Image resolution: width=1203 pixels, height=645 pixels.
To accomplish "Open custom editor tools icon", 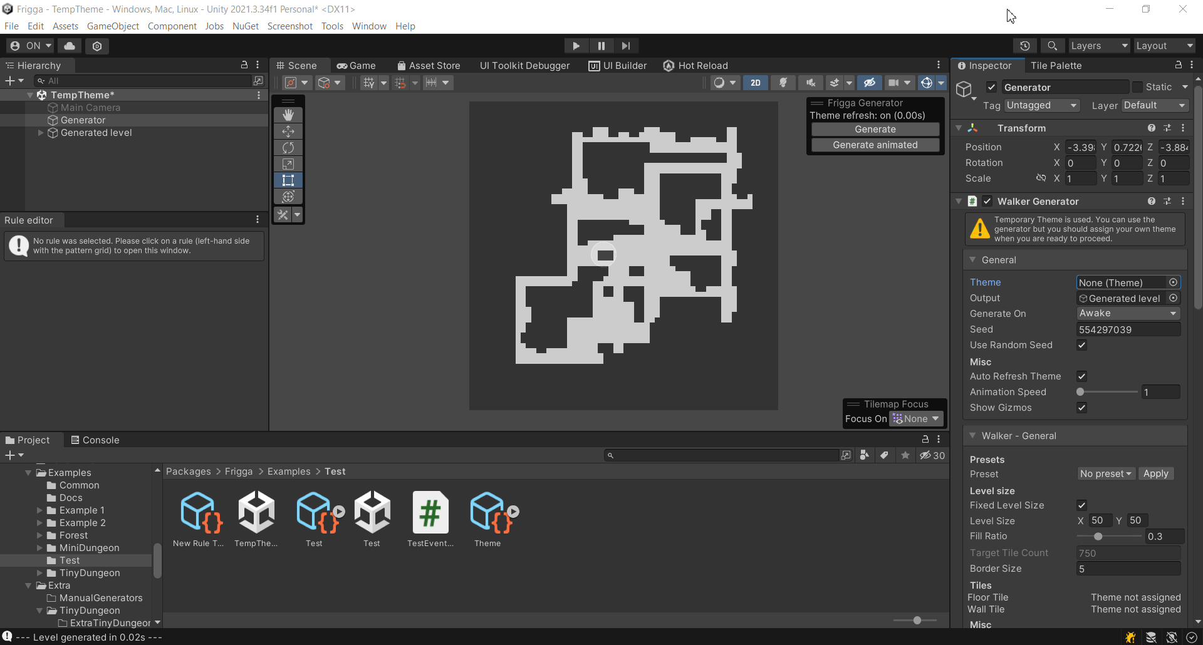I will point(283,215).
